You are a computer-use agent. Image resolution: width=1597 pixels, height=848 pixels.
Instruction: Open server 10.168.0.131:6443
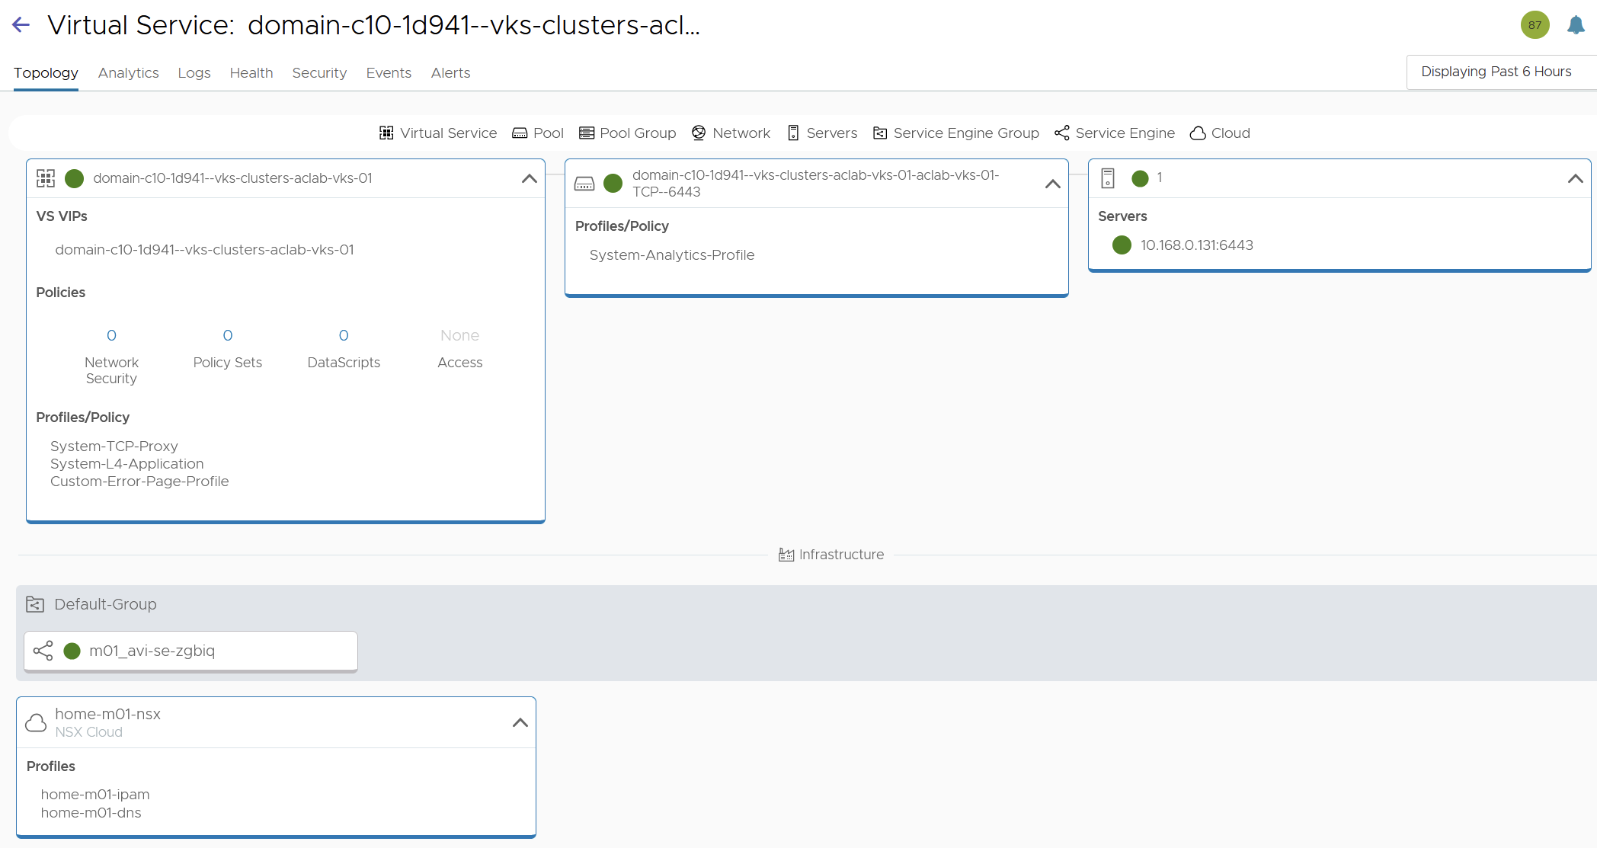pos(1196,245)
